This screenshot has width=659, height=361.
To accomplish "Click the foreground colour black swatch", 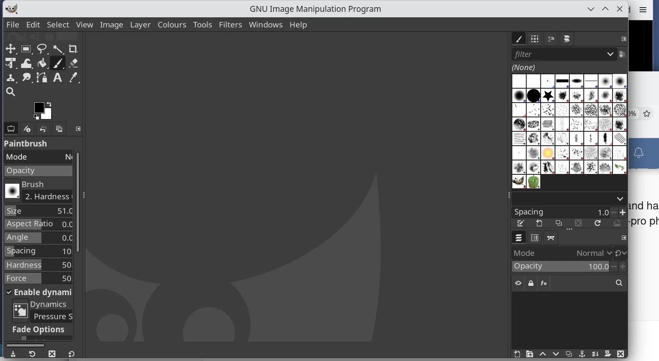I will point(39,107).
